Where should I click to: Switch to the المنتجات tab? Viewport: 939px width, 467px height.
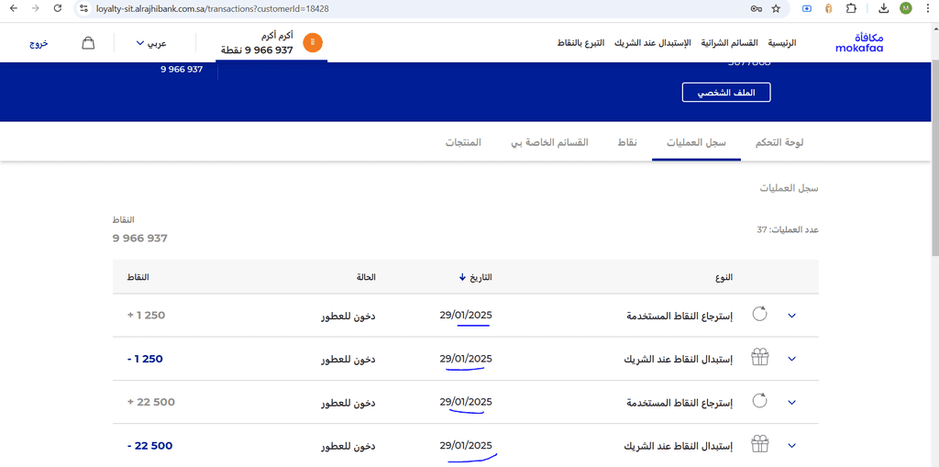coord(463,143)
